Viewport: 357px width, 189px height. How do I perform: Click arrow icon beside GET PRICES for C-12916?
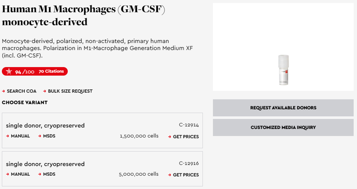[170, 175]
